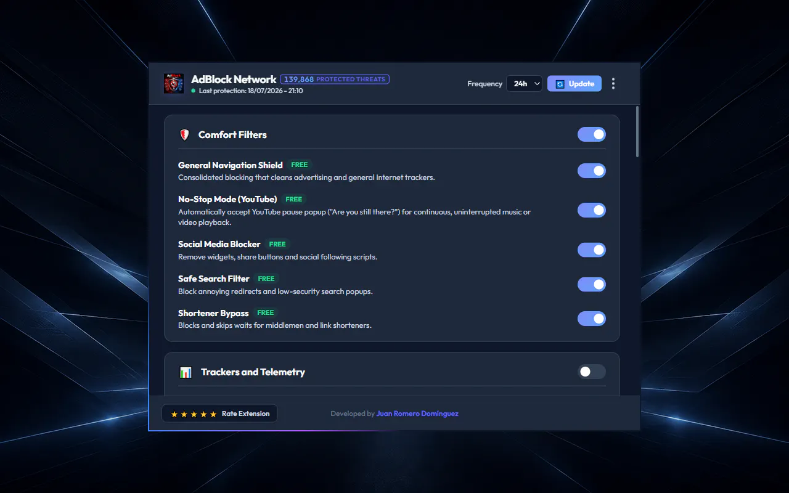
Task: Click the green protection status dot
Action: click(x=194, y=91)
